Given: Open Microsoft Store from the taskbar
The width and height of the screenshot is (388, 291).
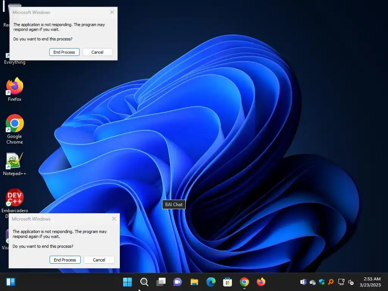Looking at the screenshot, I should pyautogui.click(x=227, y=282).
